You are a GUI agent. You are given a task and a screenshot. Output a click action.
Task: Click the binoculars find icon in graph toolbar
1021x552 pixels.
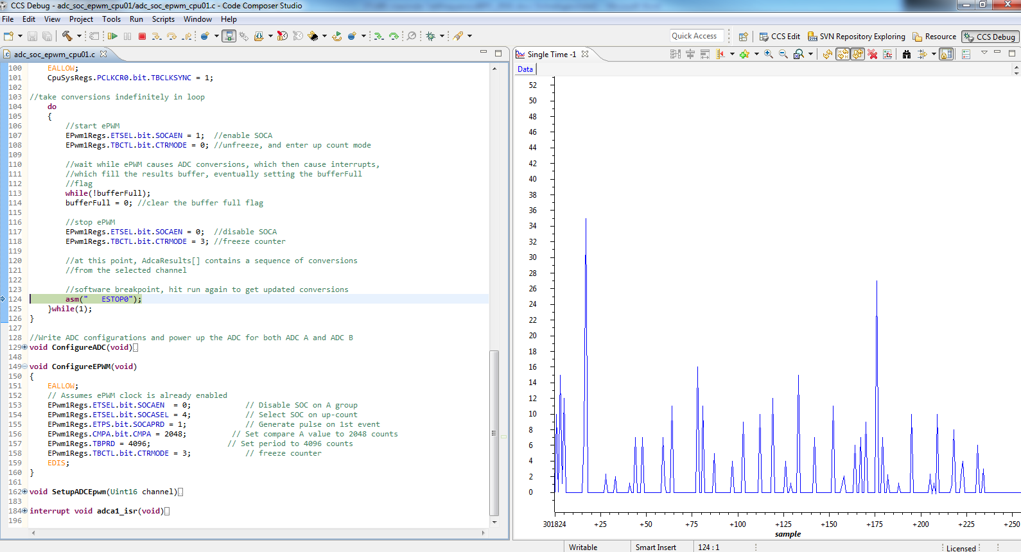[x=906, y=55]
